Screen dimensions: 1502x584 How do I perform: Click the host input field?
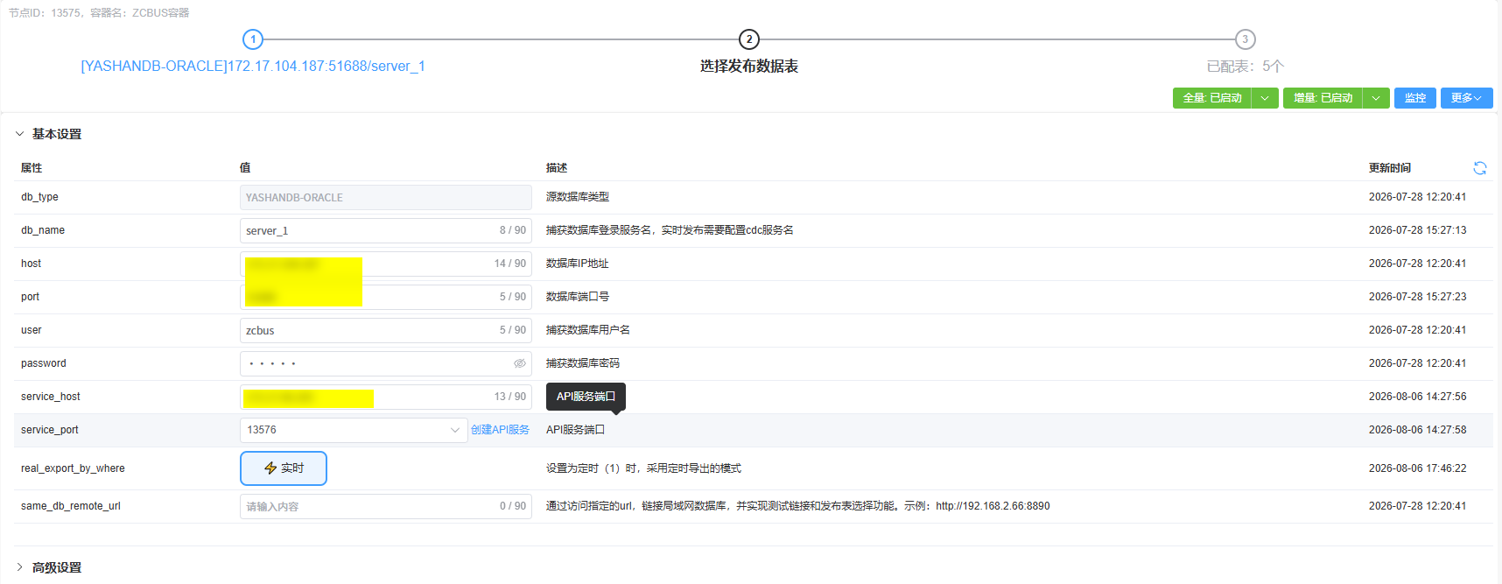tap(386, 264)
